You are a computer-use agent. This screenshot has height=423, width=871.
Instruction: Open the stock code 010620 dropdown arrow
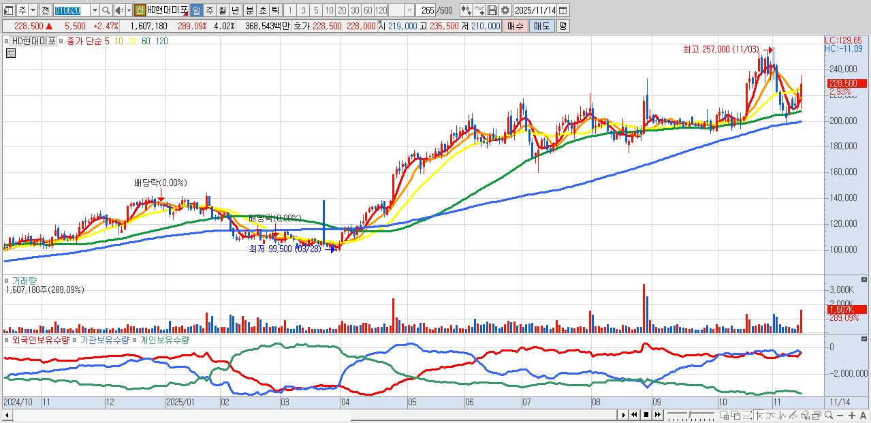tap(95, 10)
